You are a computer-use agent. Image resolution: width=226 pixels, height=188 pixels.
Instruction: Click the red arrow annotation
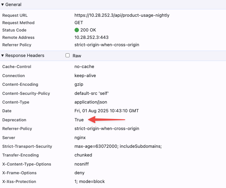point(106,119)
